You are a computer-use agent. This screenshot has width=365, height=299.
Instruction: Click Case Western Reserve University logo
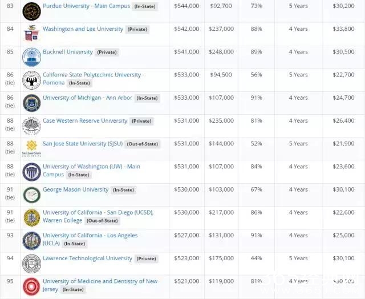tap(31, 126)
